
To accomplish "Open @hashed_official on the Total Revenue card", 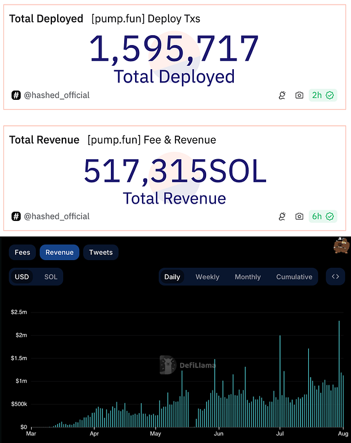I will (x=57, y=216).
